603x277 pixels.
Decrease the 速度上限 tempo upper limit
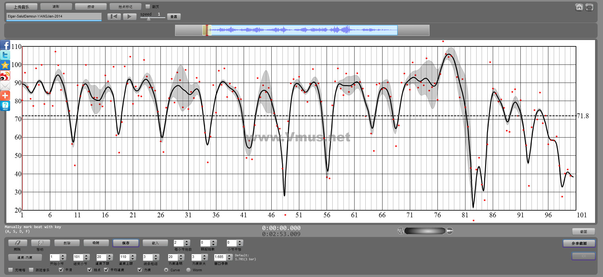(133, 259)
